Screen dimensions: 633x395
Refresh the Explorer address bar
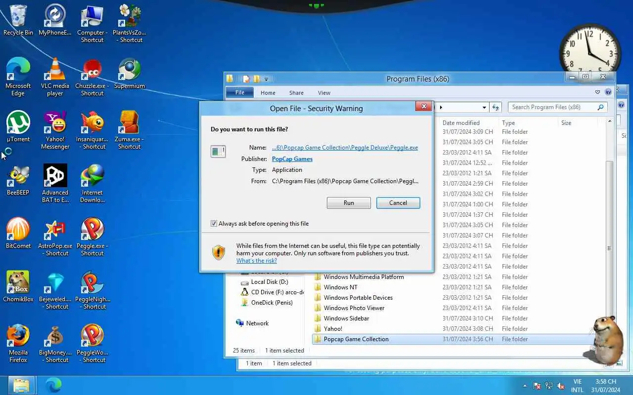(x=496, y=107)
